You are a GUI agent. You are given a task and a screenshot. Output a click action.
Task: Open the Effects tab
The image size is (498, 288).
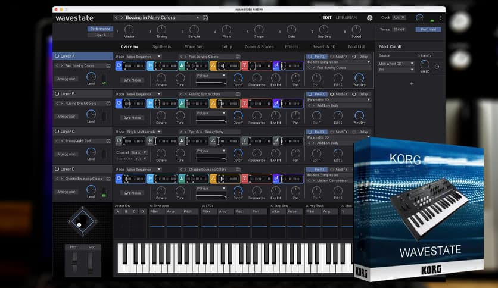pos(291,46)
